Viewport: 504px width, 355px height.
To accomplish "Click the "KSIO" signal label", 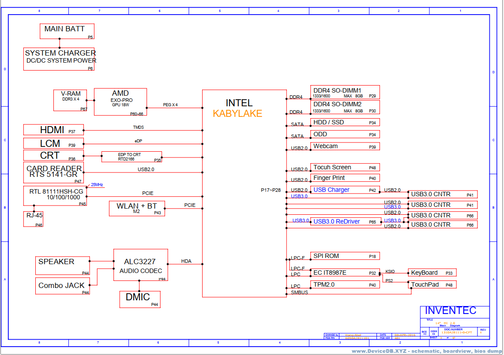I will [x=390, y=272].
